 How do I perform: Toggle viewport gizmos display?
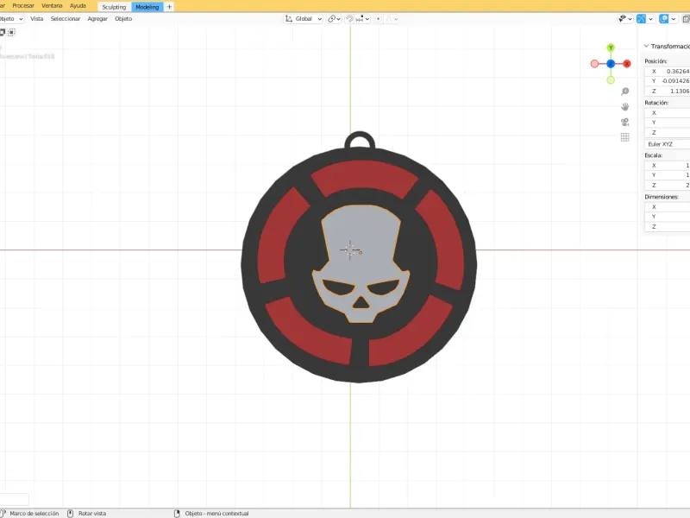coord(641,19)
